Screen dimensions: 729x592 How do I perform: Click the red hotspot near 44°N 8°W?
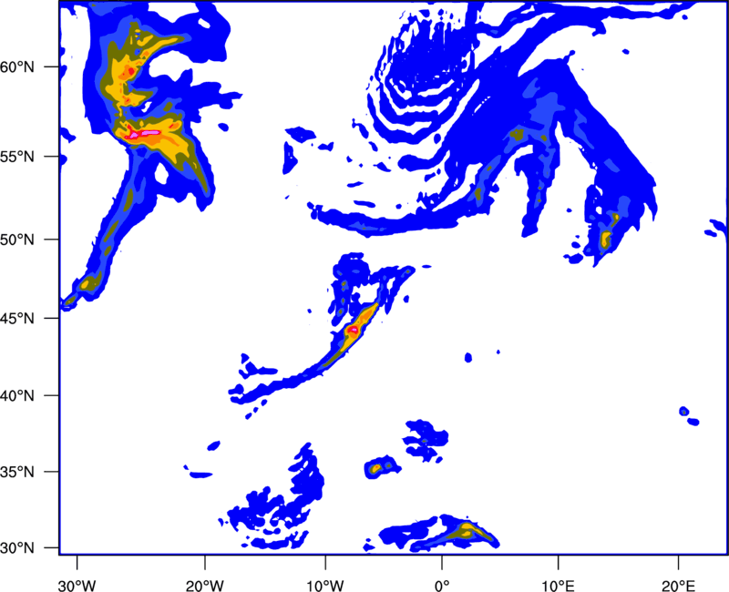(353, 330)
